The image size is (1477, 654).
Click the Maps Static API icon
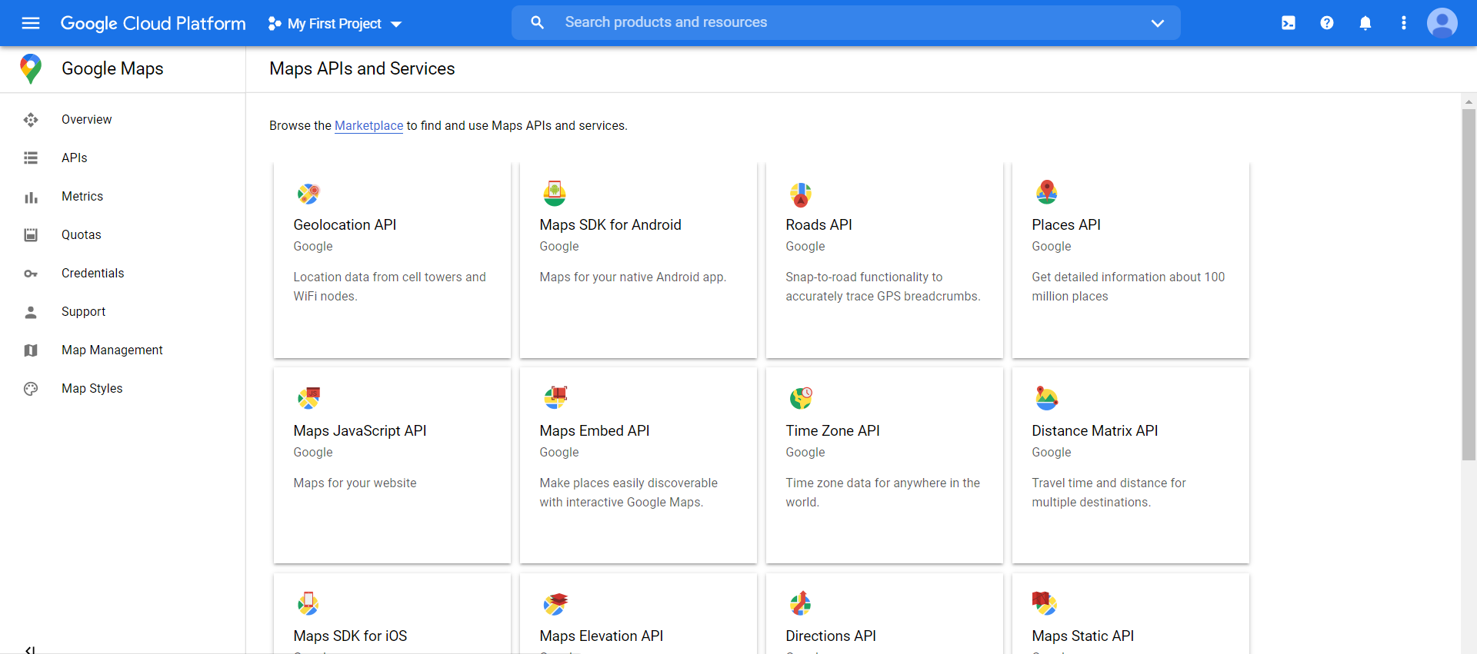click(x=1045, y=603)
